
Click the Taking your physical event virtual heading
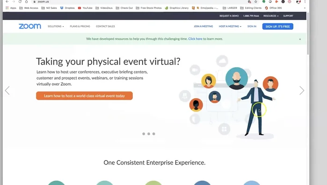[108, 62]
